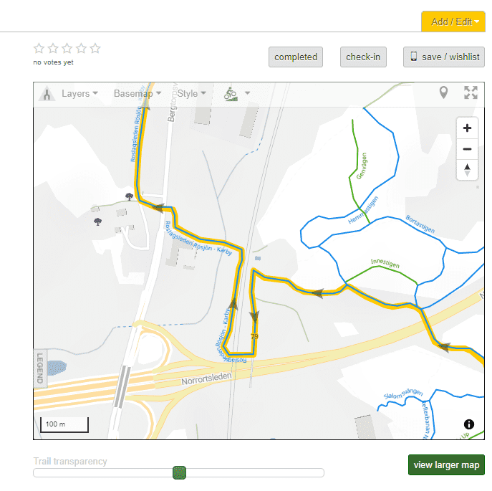Mark trail as completed
492x491 pixels.
[x=296, y=57]
